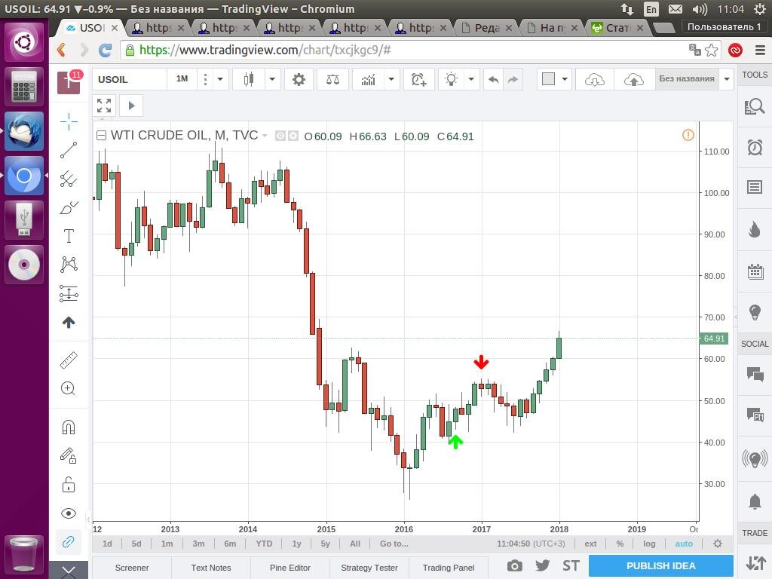This screenshot has height=579, width=772.
Task: Set range to YTD
Action: click(264, 544)
